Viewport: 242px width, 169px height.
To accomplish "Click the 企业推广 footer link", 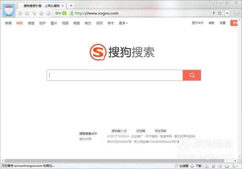I will pyautogui.click(x=137, y=136).
